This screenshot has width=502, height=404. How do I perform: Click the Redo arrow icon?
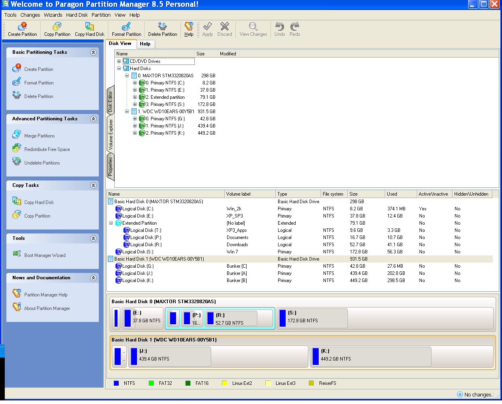(295, 26)
